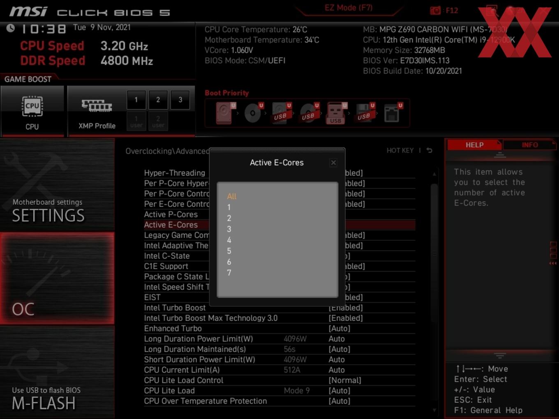The image size is (559, 419).
Task: Switch to EZ Mode (F7)
Action: pos(349,8)
